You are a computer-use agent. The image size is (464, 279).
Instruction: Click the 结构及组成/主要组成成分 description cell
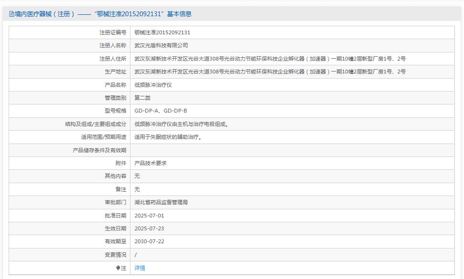[x=182, y=124]
